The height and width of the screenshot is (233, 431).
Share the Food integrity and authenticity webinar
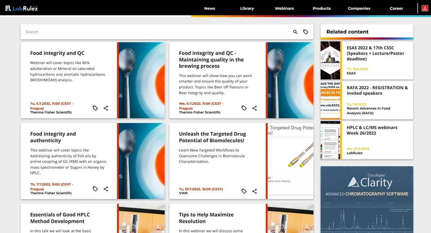[106, 189]
